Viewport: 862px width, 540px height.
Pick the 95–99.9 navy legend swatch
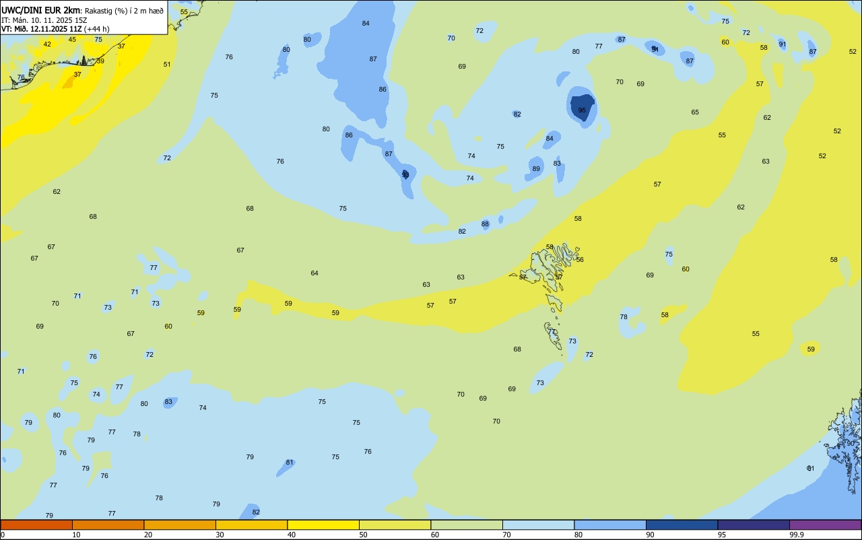[754, 525]
